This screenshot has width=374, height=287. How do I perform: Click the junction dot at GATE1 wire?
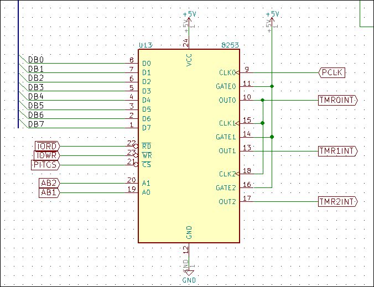(x=272, y=137)
